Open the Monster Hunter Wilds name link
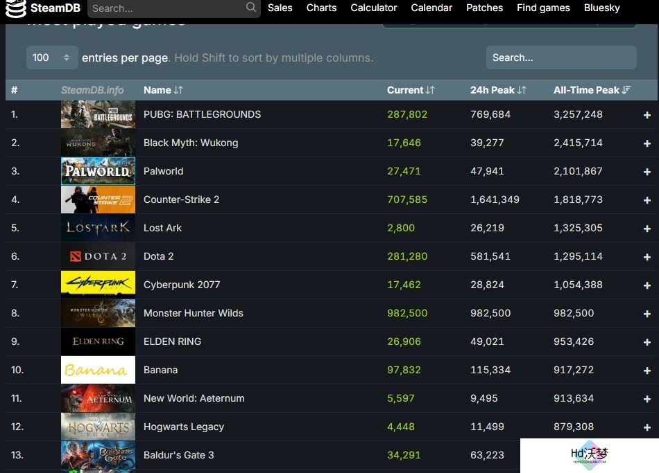The width and height of the screenshot is (659, 473). pyautogui.click(x=194, y=313)
